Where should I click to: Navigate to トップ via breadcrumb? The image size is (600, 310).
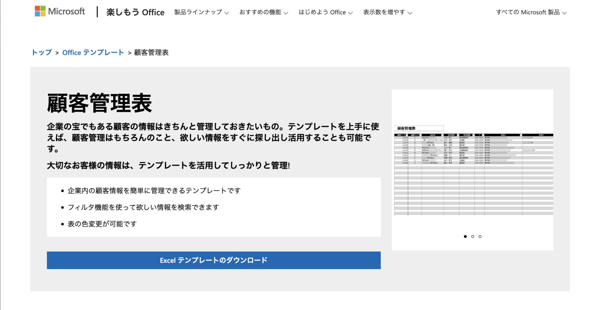(42, 53)
